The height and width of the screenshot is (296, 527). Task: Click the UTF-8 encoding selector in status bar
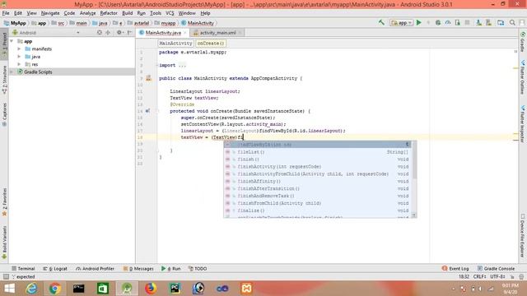pyautogui.click(x=497, y=276)
